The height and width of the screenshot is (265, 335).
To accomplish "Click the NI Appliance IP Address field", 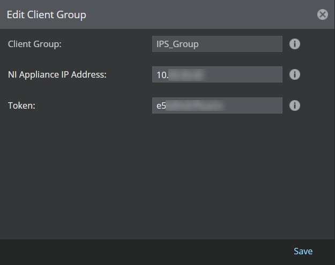I will pos(217,74).
